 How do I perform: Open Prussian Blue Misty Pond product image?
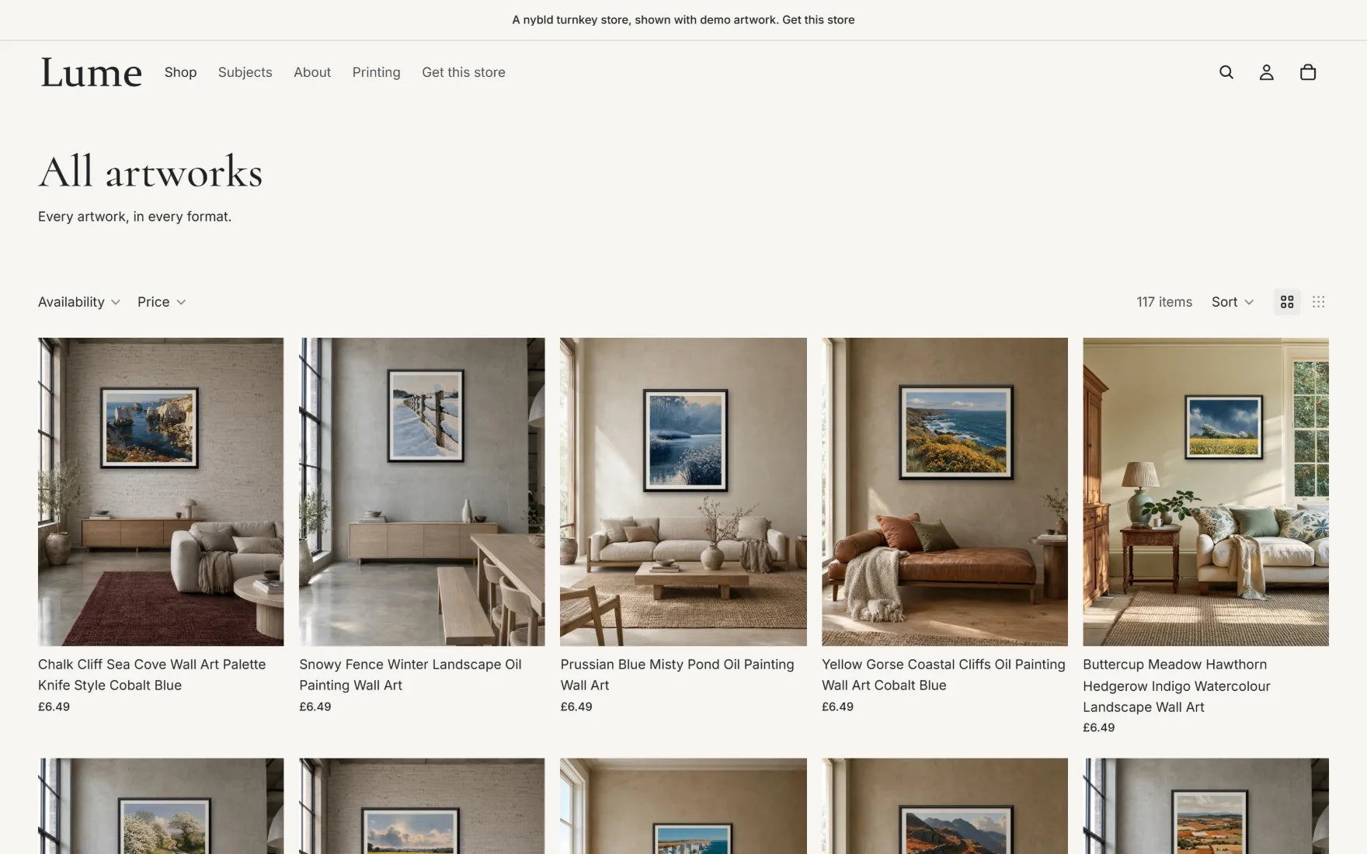[683, 491]
